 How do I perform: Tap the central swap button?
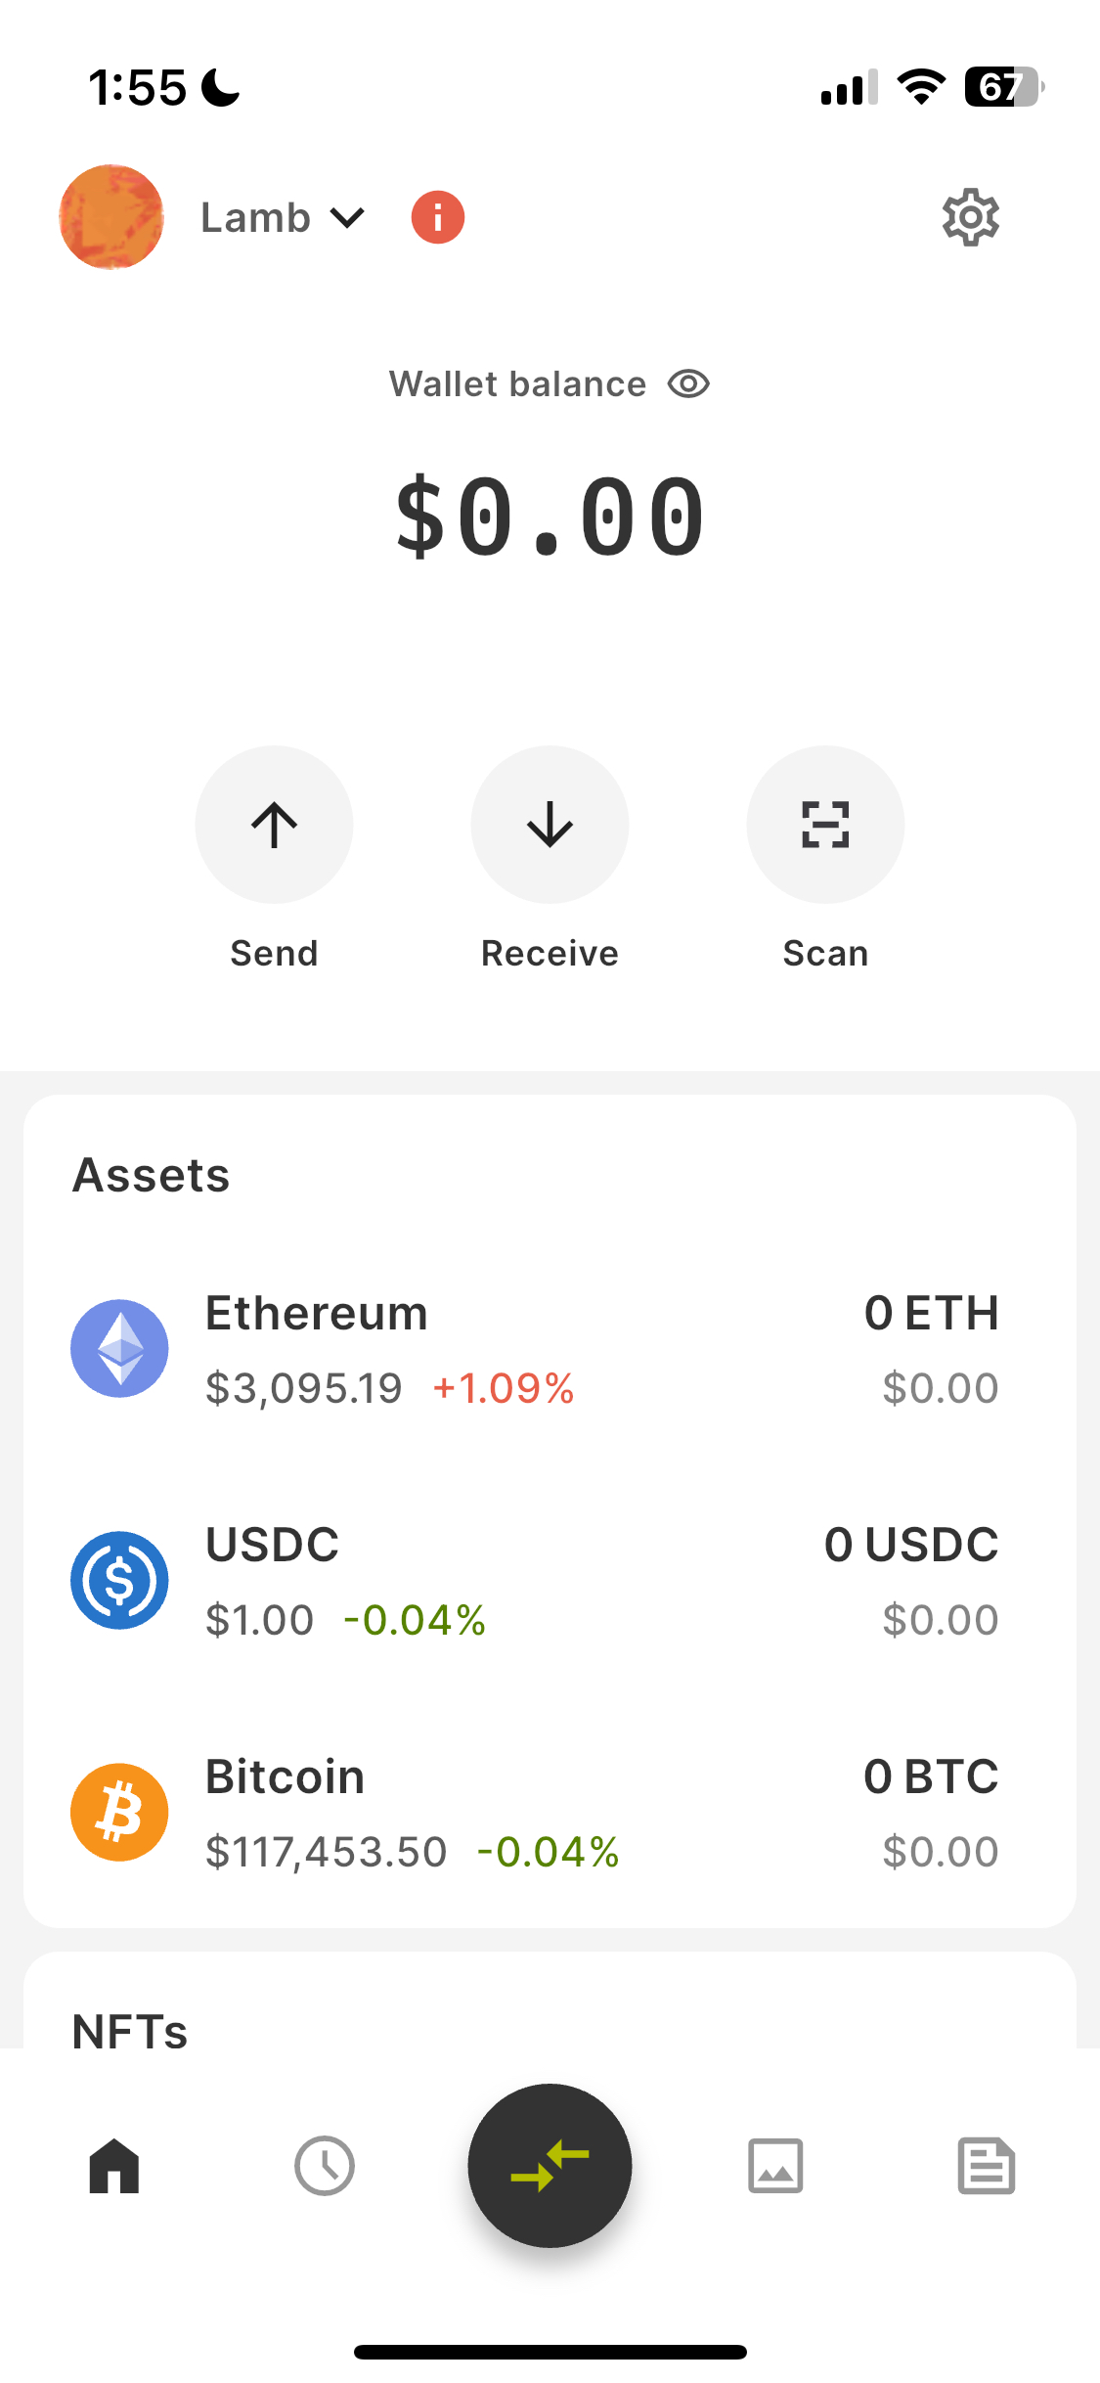550,2166
